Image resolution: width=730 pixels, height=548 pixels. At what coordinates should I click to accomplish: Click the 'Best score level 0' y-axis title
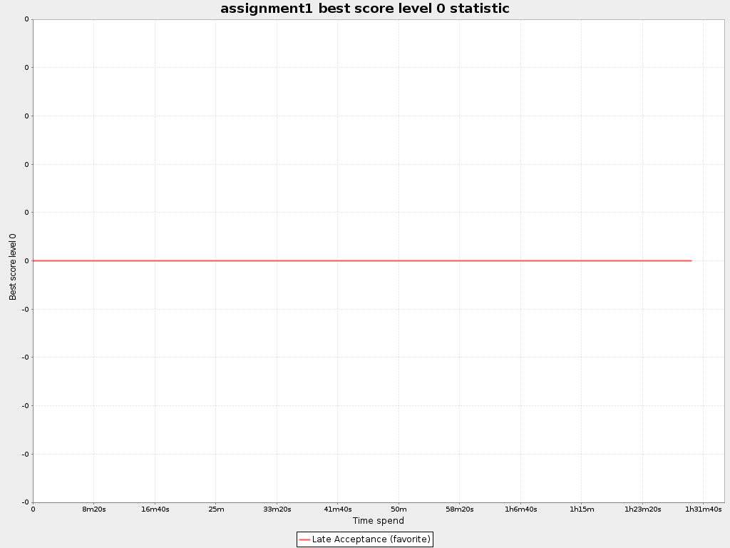[13, 266]
